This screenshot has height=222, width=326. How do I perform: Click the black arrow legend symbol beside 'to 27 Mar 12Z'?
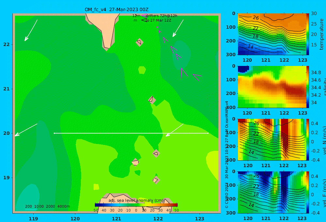[144, 20]
